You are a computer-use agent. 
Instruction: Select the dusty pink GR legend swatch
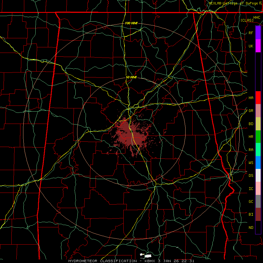(258, 111)
